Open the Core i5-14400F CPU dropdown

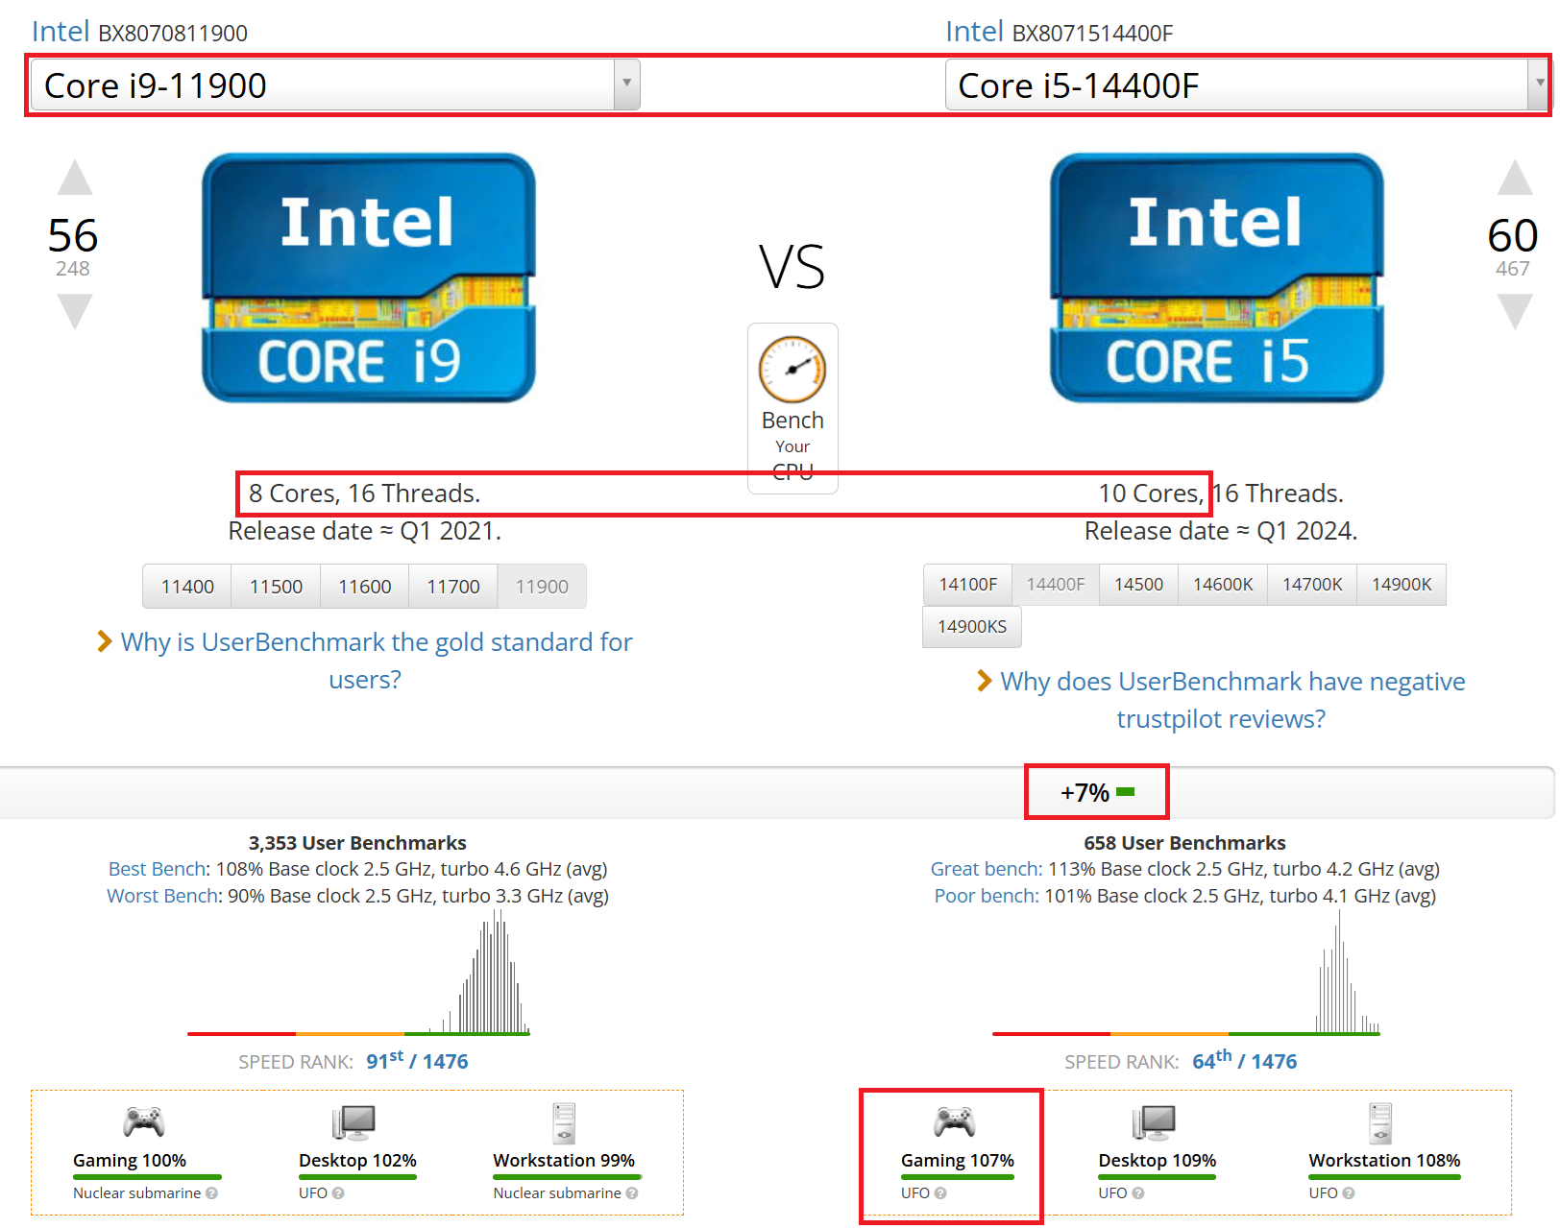[x=1248, y=84]
